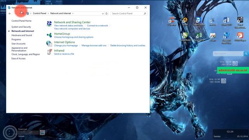Viewport: 249px width, 140px height.
Task: Open the Games desktop shortcut
Action: [213, 37]
